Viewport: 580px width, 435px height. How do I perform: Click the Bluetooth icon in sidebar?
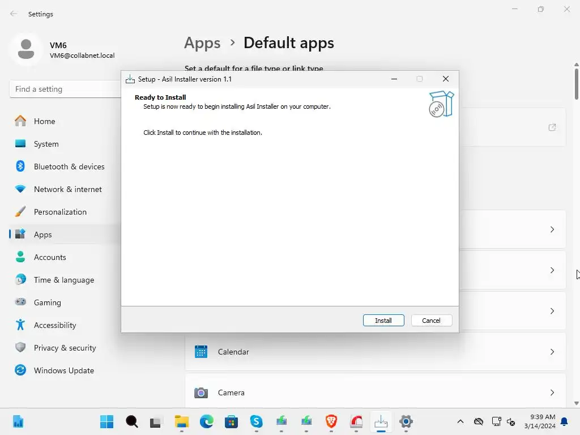tap(20, 166)
